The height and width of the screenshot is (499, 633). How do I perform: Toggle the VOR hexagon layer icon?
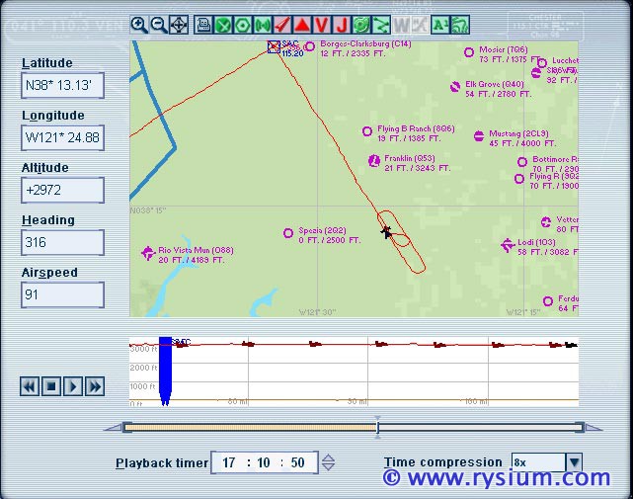243,25
